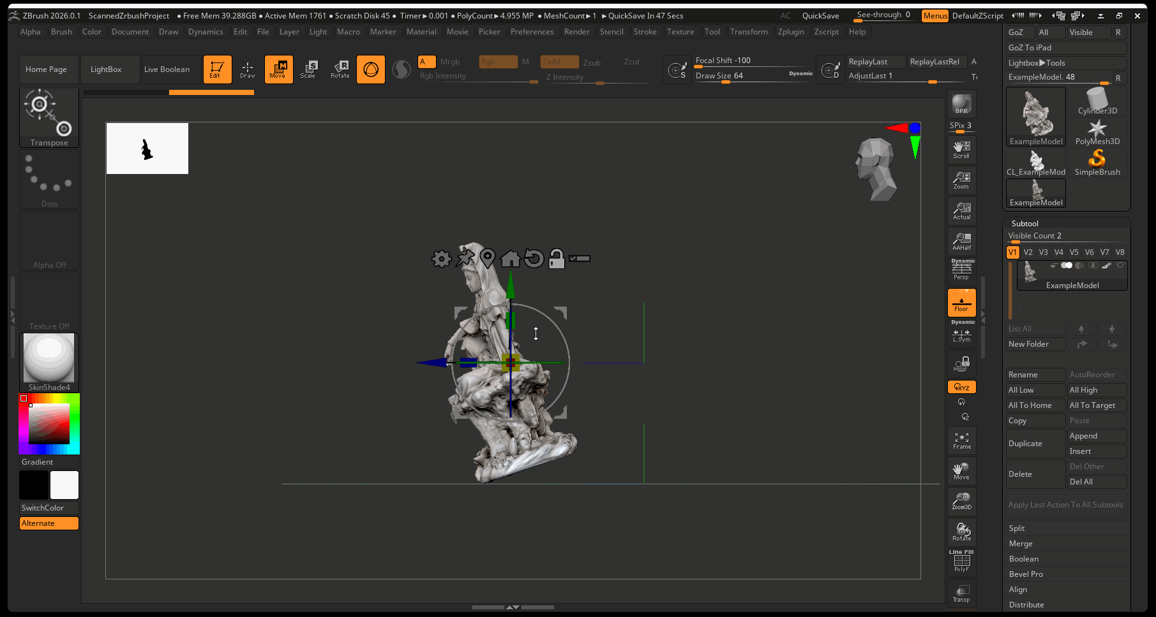
Task: Toggle the Floor grid button
Action: tap(961, 302)
